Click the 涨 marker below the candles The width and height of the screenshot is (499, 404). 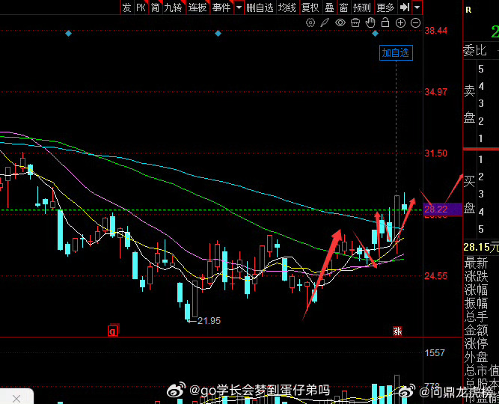[x=397, y=331]
